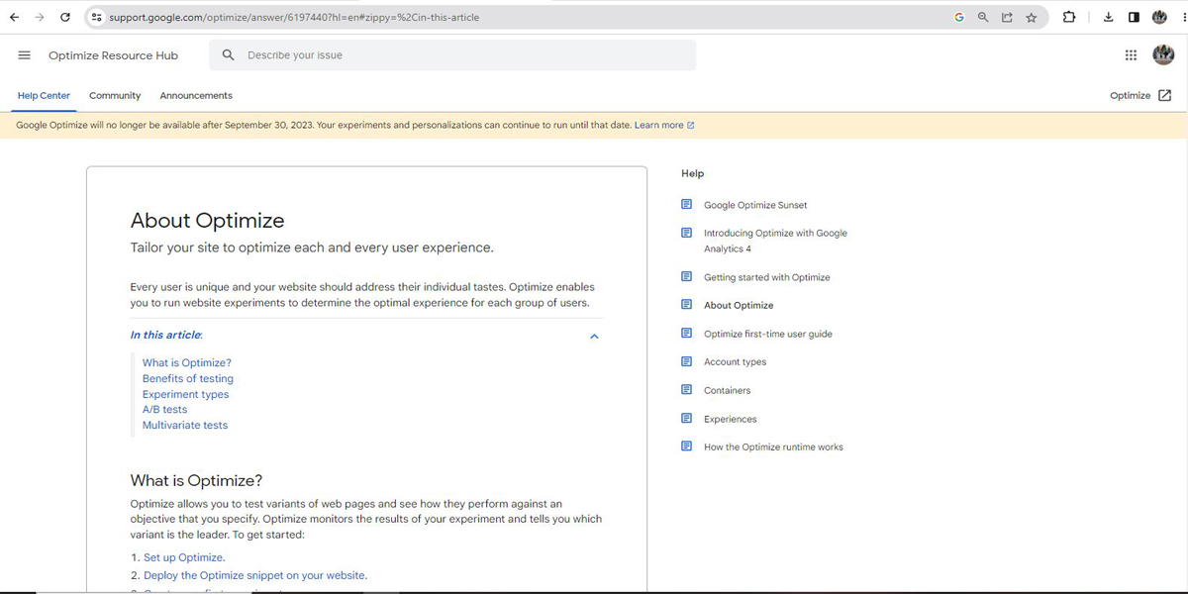Open "Google Optimize Sunset" help article
The image size is (1188, 594).
(x=755, y=205)
